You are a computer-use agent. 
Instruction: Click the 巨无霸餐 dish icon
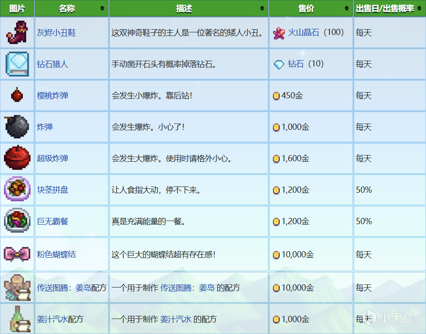pyautogui.click(x=17, y=221)
